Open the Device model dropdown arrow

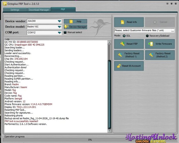pos(59,27)
